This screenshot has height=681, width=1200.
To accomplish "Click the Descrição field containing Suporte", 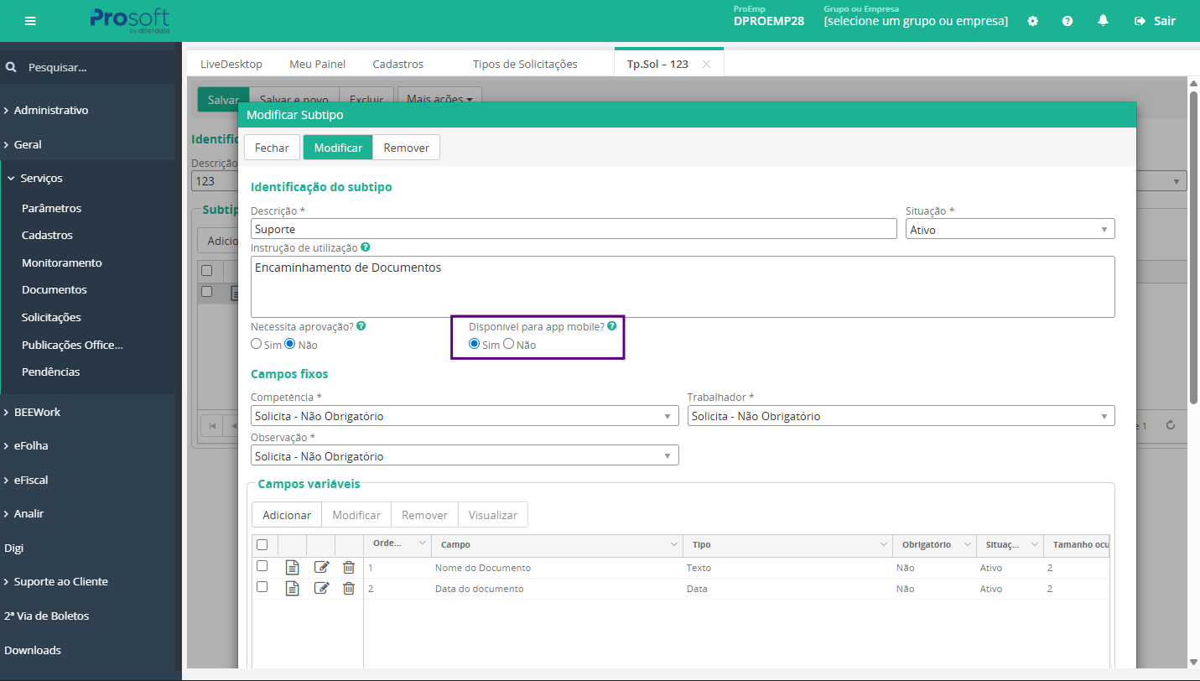I will click(574, 229).
